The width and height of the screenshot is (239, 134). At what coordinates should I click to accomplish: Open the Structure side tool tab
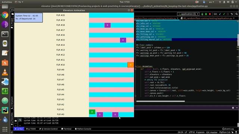[12, 103]
